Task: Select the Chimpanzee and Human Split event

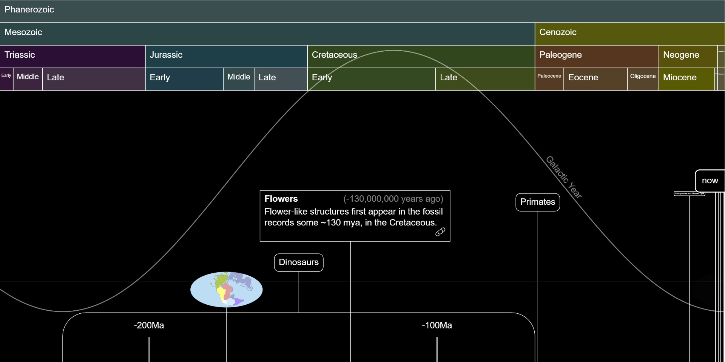Action: tap(690, 193)
